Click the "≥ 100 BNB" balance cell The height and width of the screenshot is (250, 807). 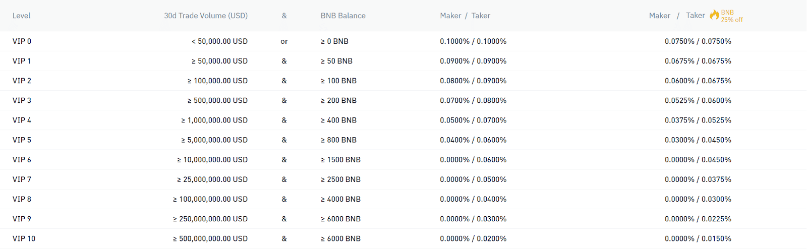338,81
